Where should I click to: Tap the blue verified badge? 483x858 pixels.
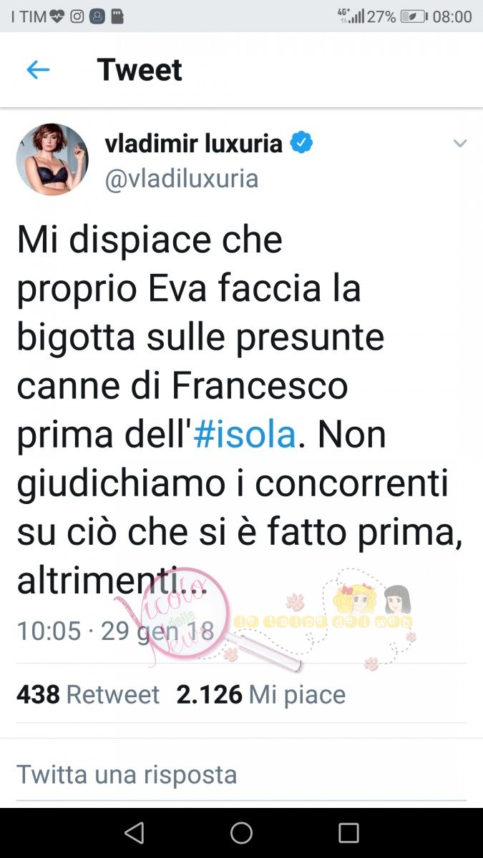[x=301, y=143]
